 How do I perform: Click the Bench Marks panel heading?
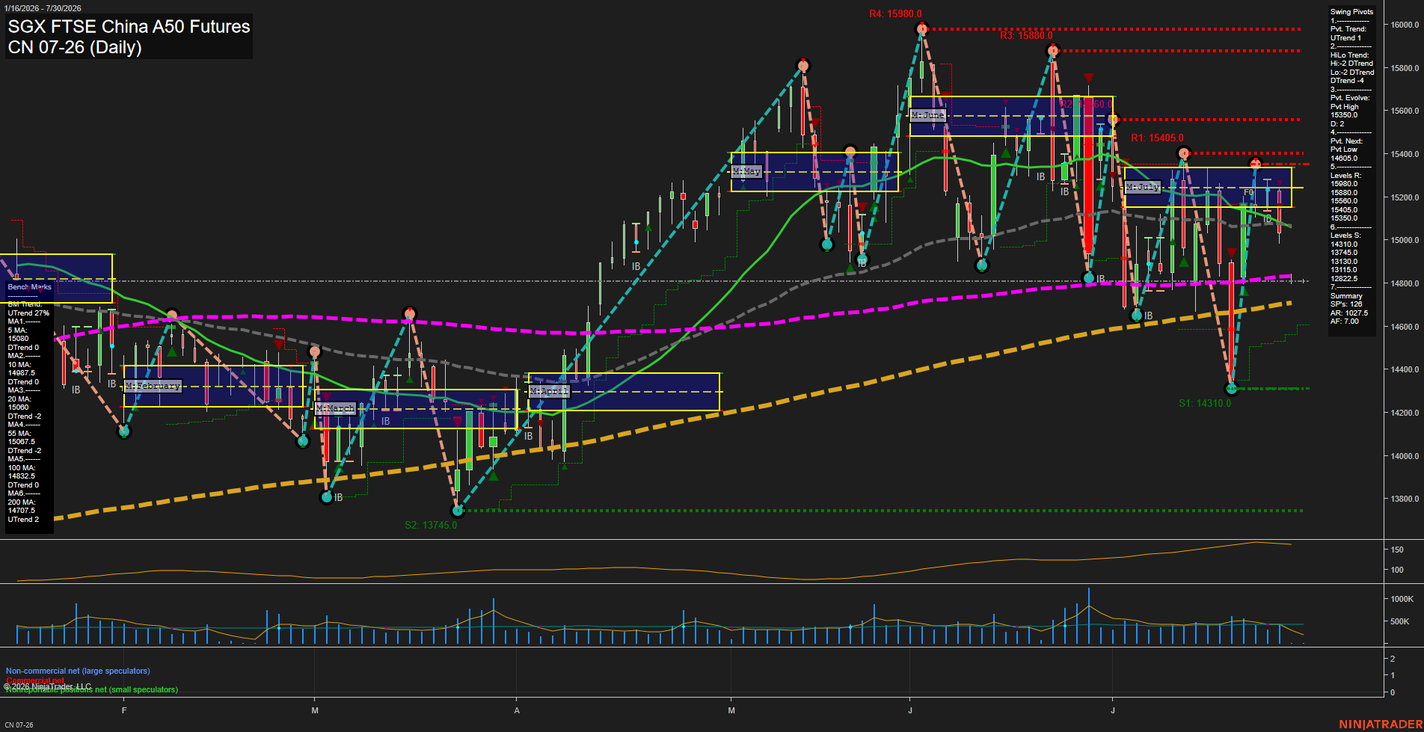pos(29,287)
